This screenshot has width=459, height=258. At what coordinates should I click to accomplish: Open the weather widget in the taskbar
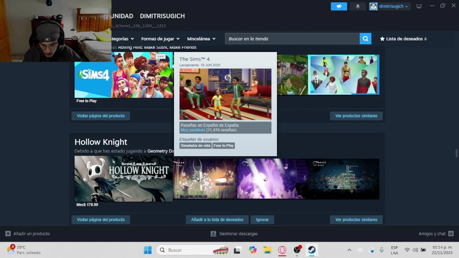tap(24, 250)
